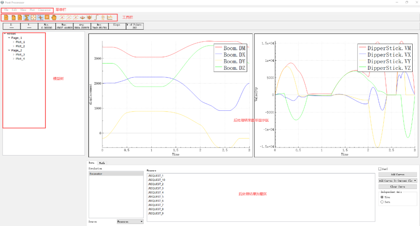The width and height of the screenshot is (420, 226).
Task: Click the Avg statistics cell
Action: 82,26
